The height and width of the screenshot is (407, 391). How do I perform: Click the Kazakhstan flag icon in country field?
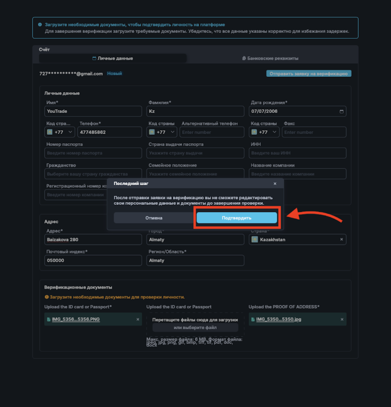pyautogui.click(x=255, y=239)
